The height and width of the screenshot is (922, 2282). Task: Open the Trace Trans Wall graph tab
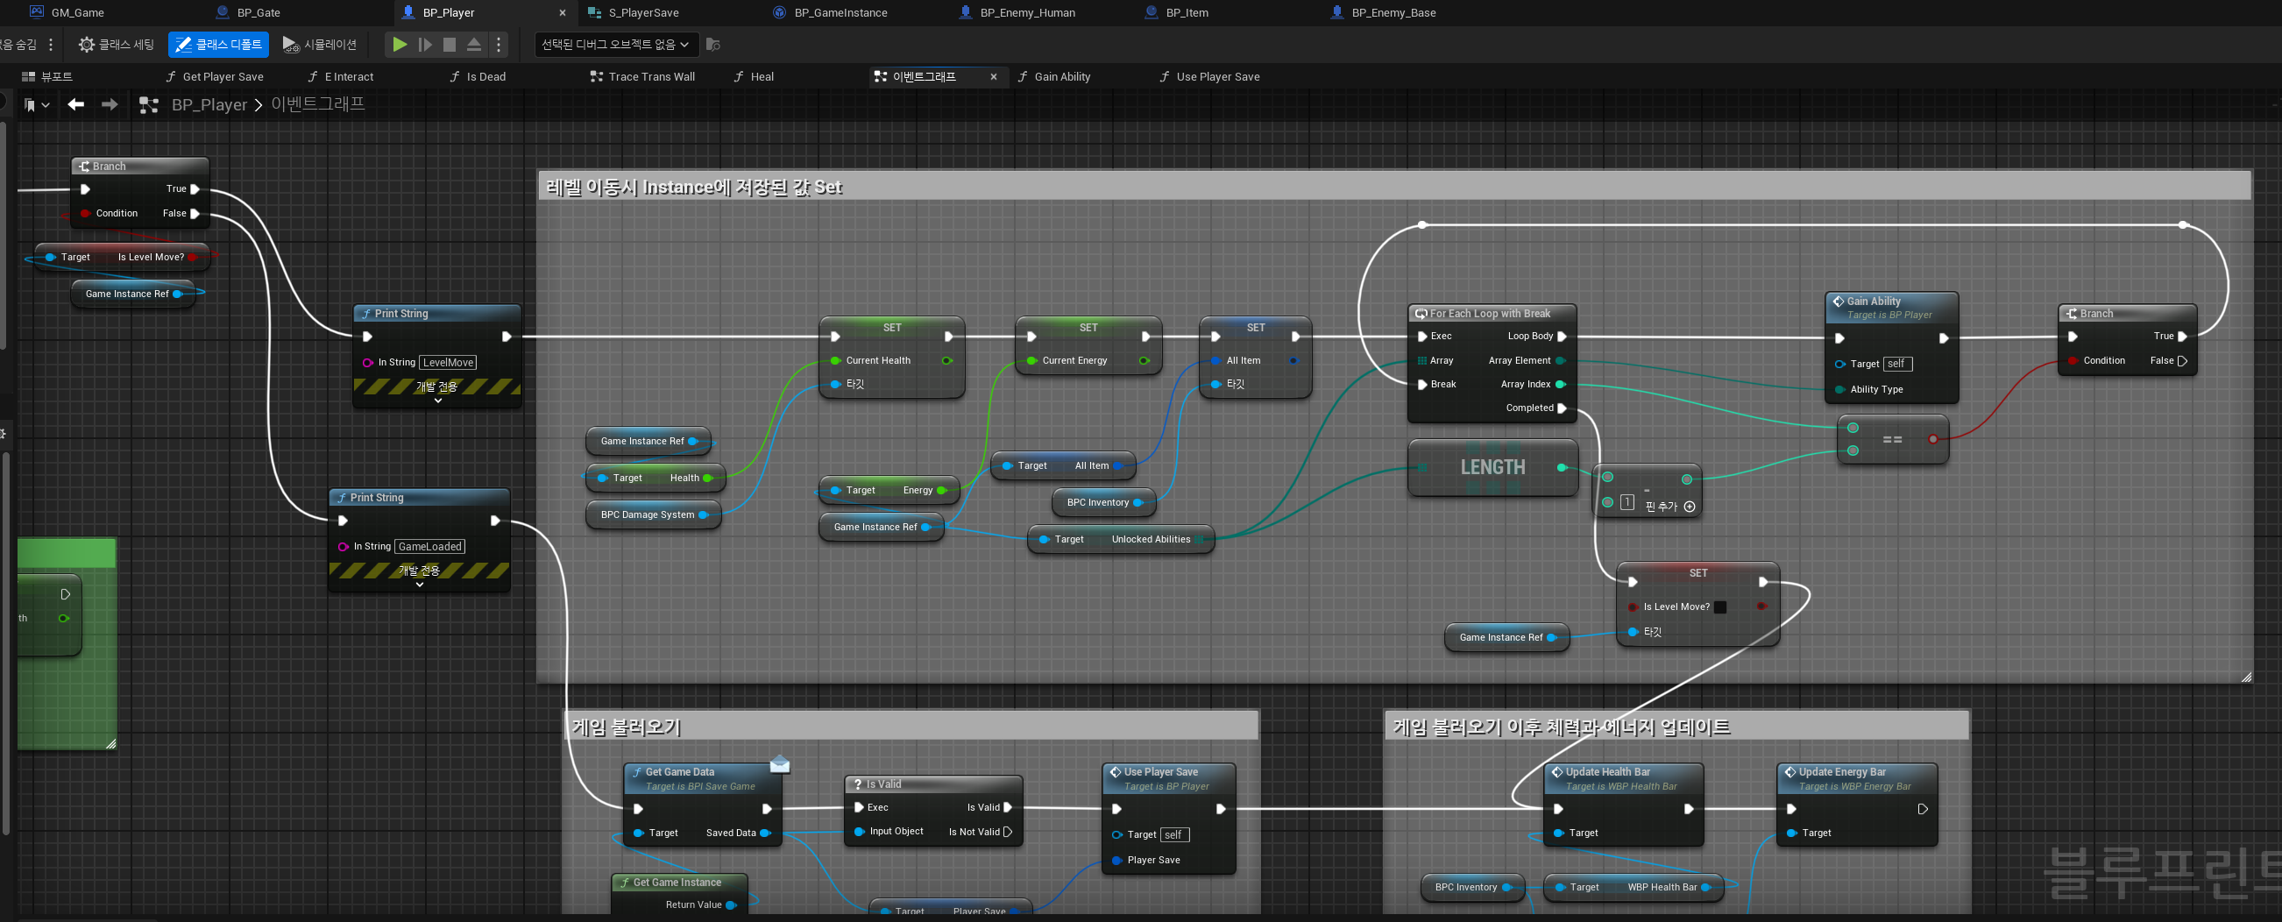(x=642, y=77)
